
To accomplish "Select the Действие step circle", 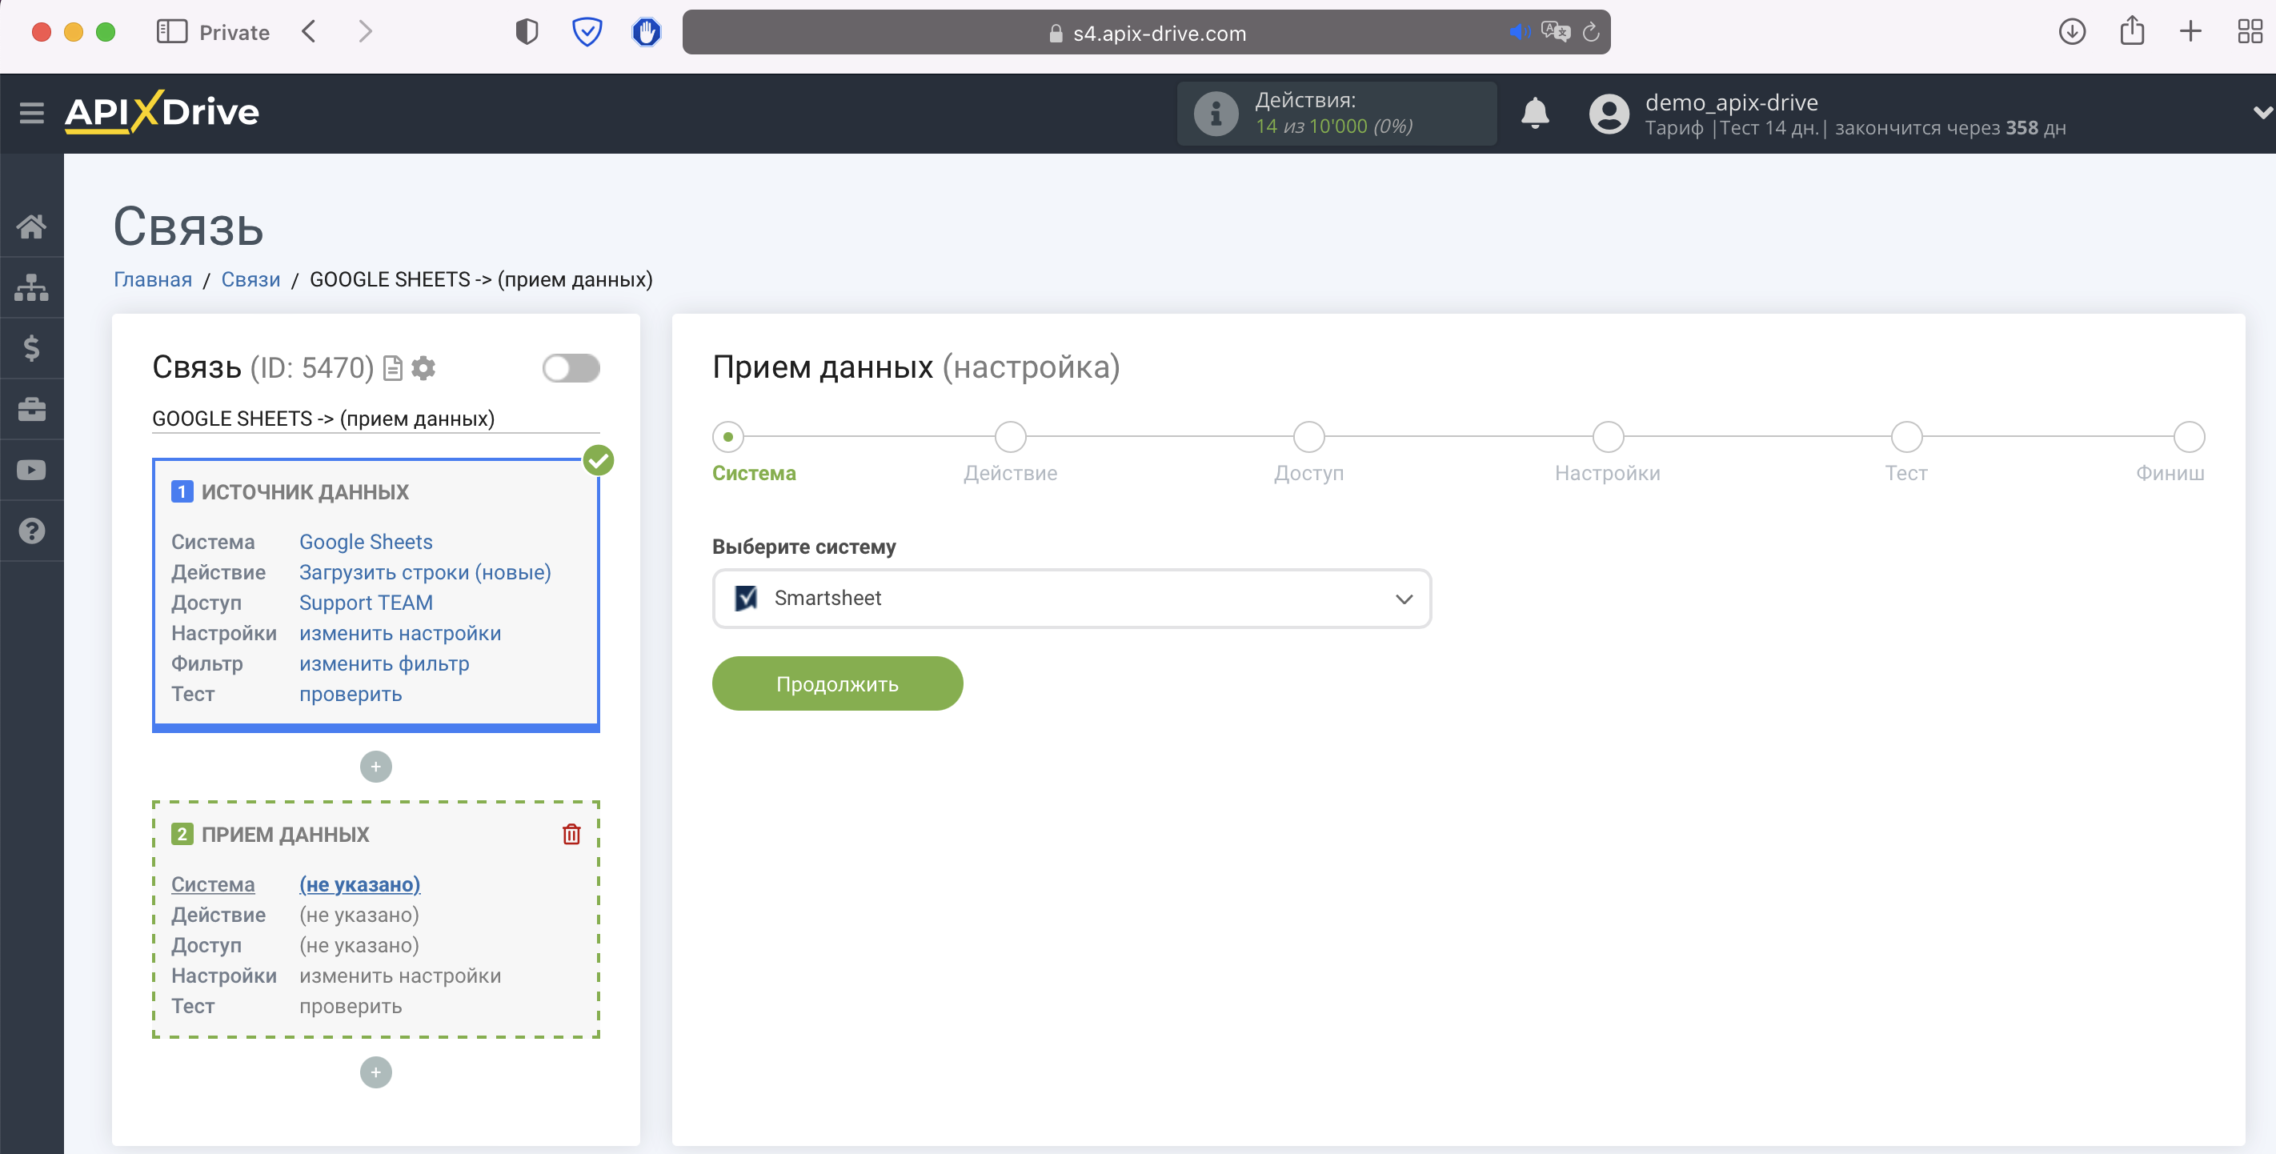I will [1010, 436].
